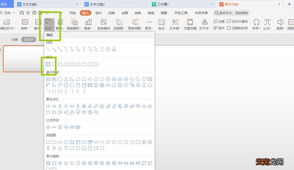Select the flowchart decision diamond

(x=60, y=142)
